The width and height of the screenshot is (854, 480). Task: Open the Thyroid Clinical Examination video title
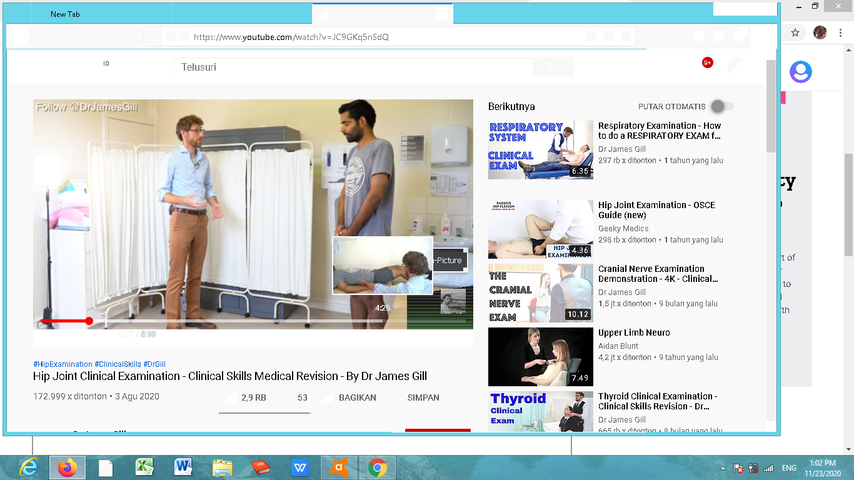(658, 401)
